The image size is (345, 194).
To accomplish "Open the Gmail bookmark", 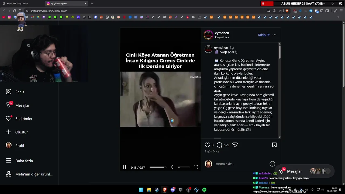I will 32,17.
